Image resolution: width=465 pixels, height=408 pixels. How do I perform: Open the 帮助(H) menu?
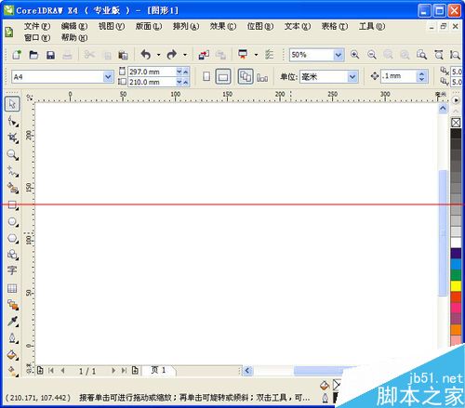coord(74,38)
